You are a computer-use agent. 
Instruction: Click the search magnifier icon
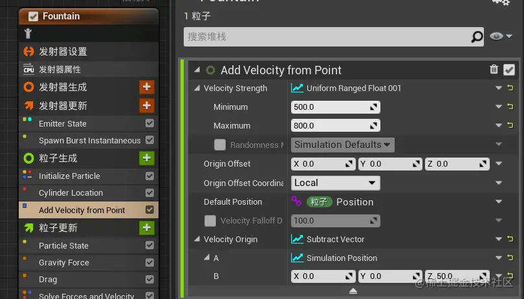[477, 37]
